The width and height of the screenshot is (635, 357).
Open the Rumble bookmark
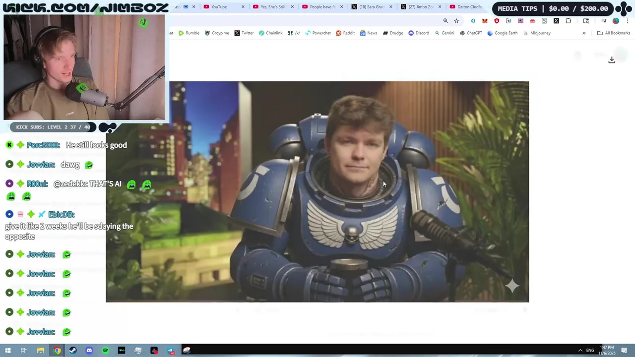(189, 33)
